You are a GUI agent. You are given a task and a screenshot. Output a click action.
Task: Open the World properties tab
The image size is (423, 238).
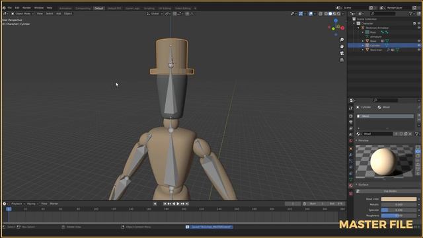point(351,141)
